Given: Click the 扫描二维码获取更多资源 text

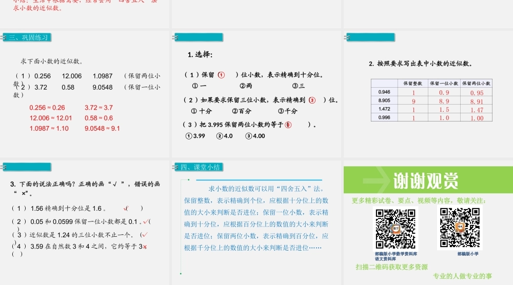Looking at the screenshot, I should (391, 267).
